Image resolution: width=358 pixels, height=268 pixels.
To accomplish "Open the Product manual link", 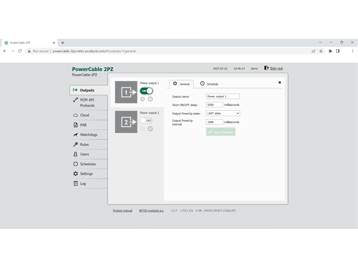I will [x=122, y=210].
